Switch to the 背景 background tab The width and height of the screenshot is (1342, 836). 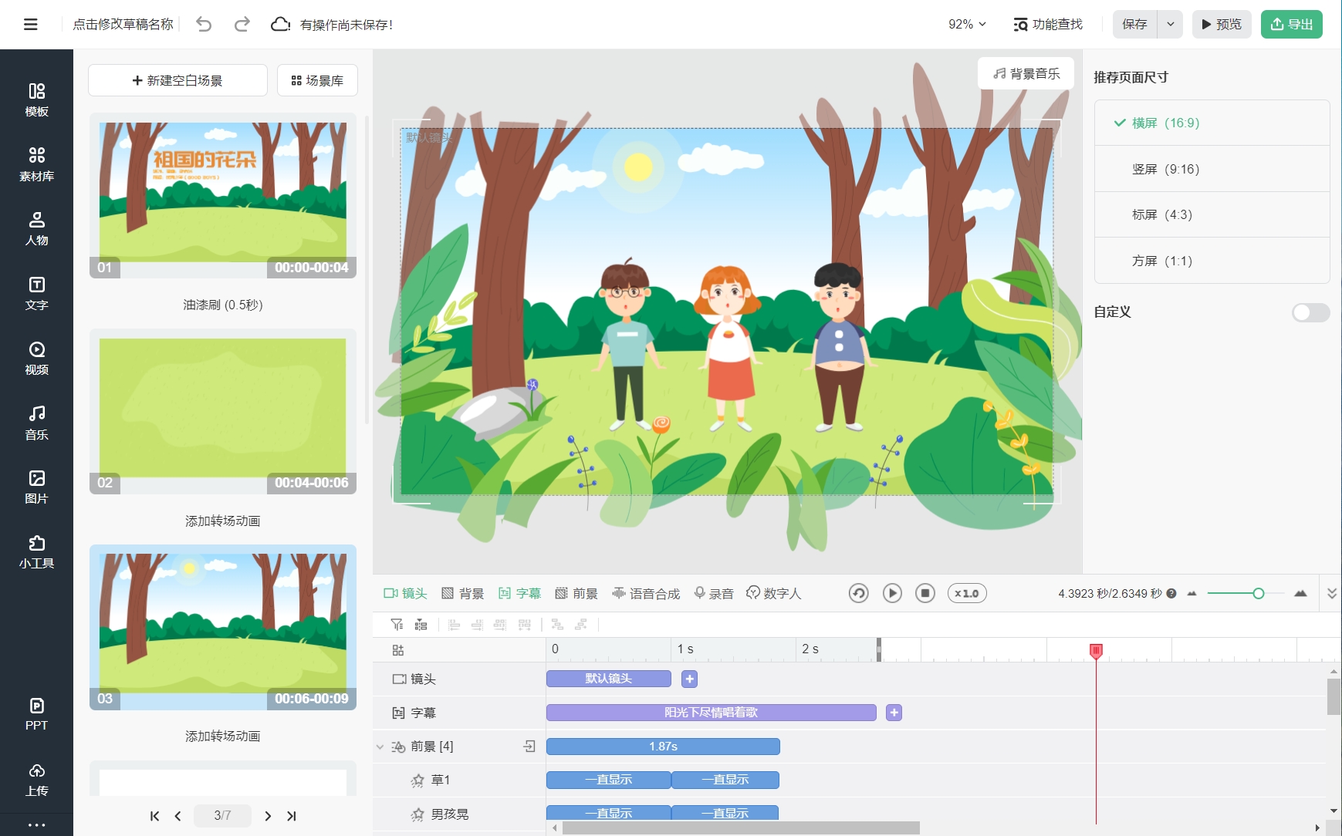[x=462, y=593]
